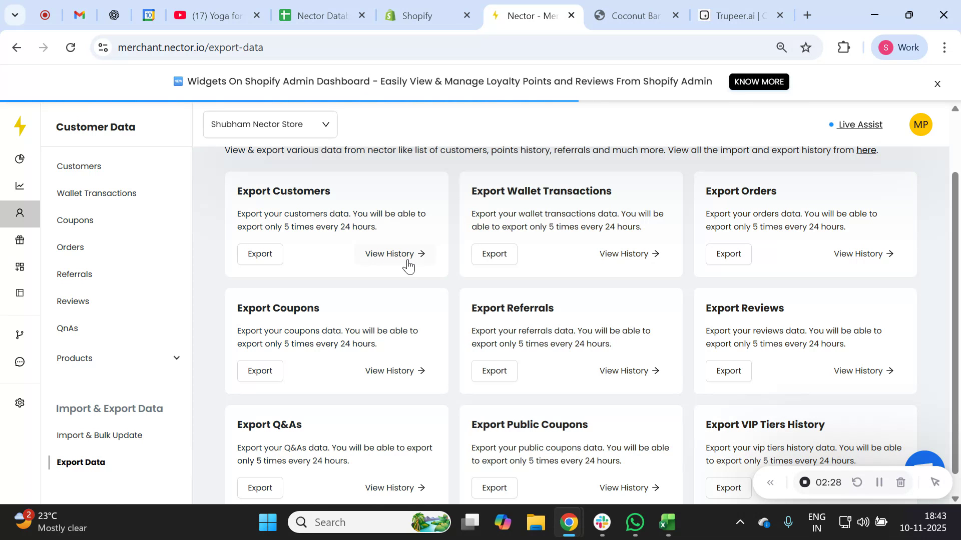The image size is (961, 540).
Task: Open the chat messages icon in sidebar
Action: coord(20,361)
